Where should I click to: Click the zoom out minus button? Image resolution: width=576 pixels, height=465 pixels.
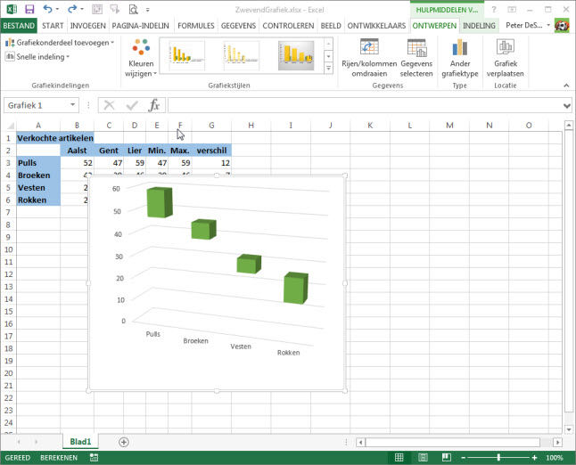(464, 457)
